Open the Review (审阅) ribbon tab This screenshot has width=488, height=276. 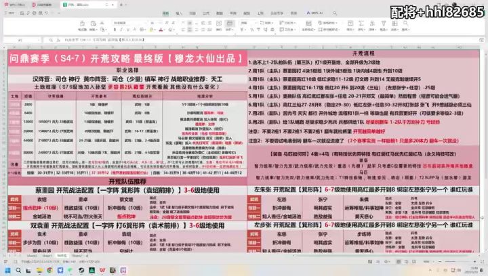[233, 14]
